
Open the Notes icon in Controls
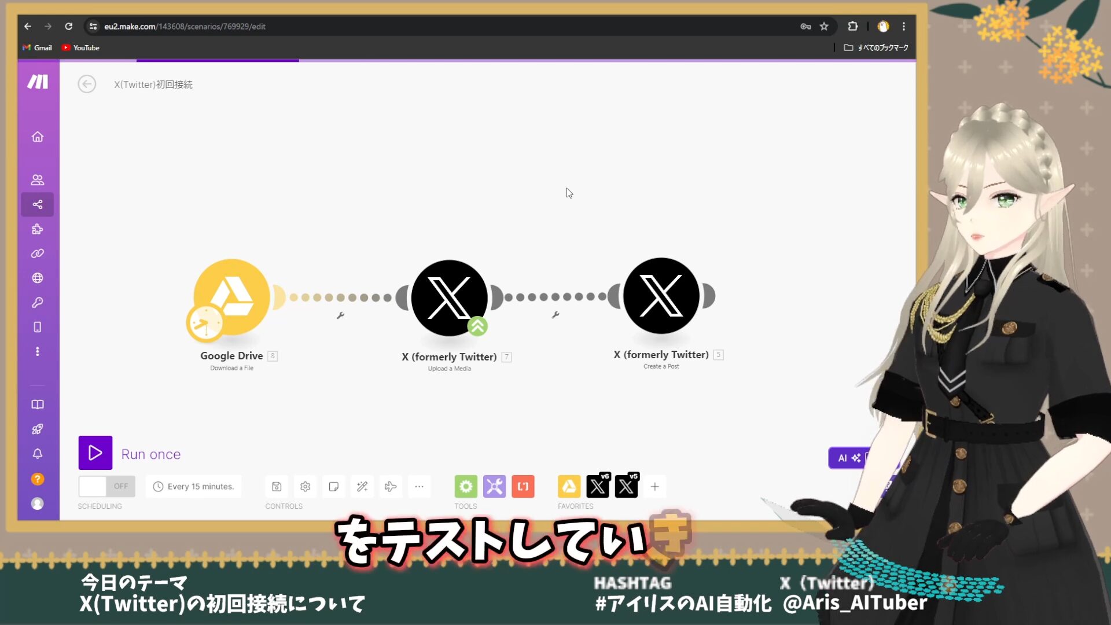[x=334, y=487]
